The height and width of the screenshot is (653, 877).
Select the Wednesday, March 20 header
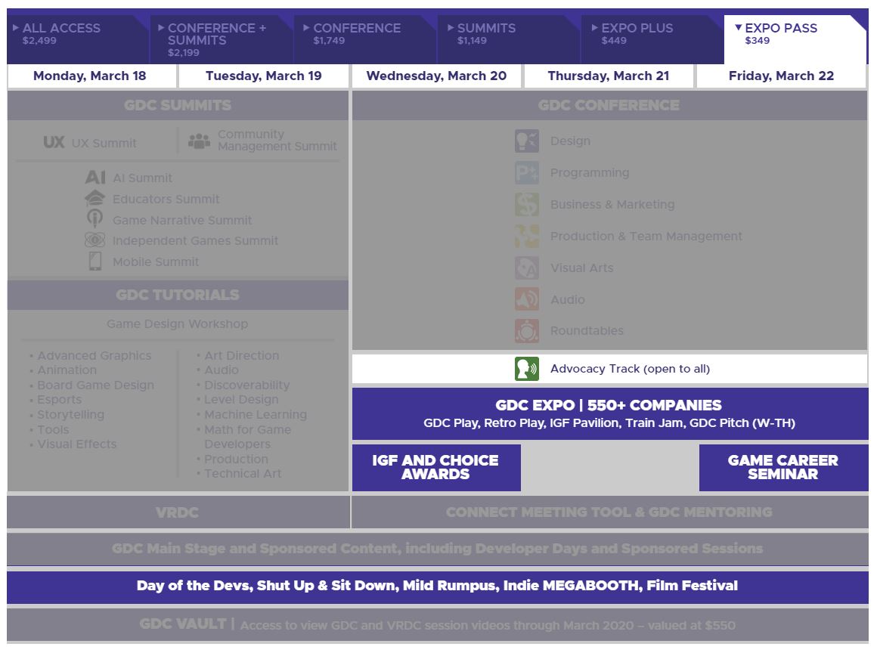click(x=436, y=76)
